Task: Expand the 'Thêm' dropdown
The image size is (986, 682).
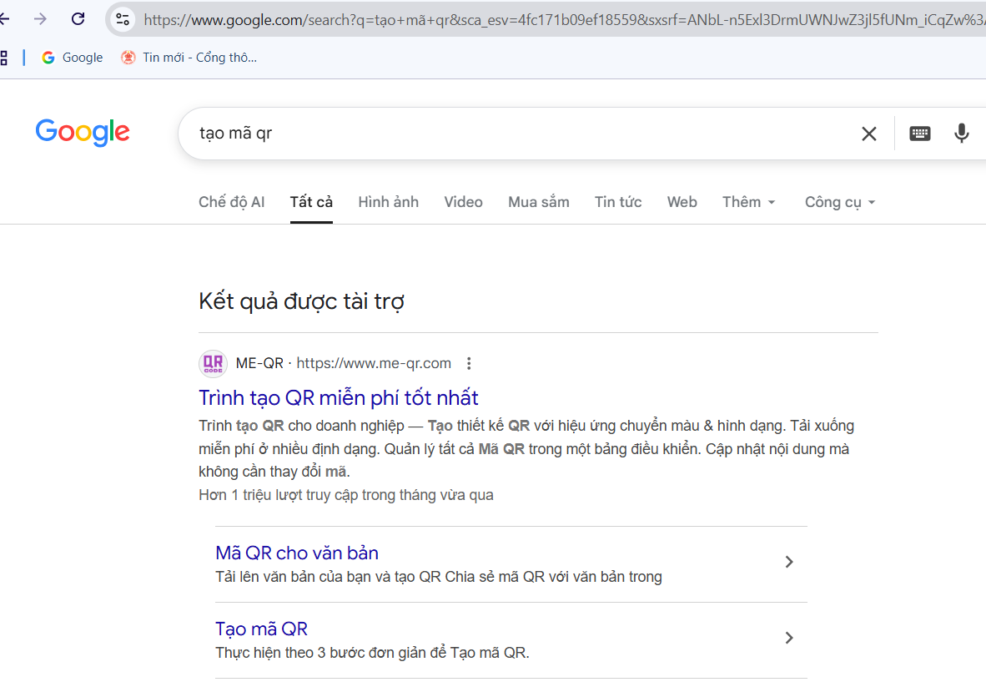Action: point(749,202)
